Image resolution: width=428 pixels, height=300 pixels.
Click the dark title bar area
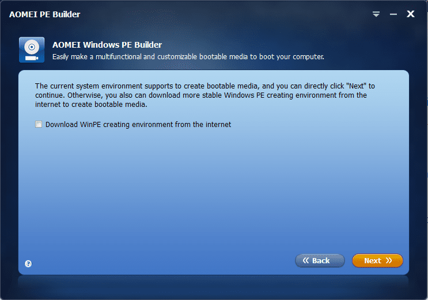(x=218, y=14)
